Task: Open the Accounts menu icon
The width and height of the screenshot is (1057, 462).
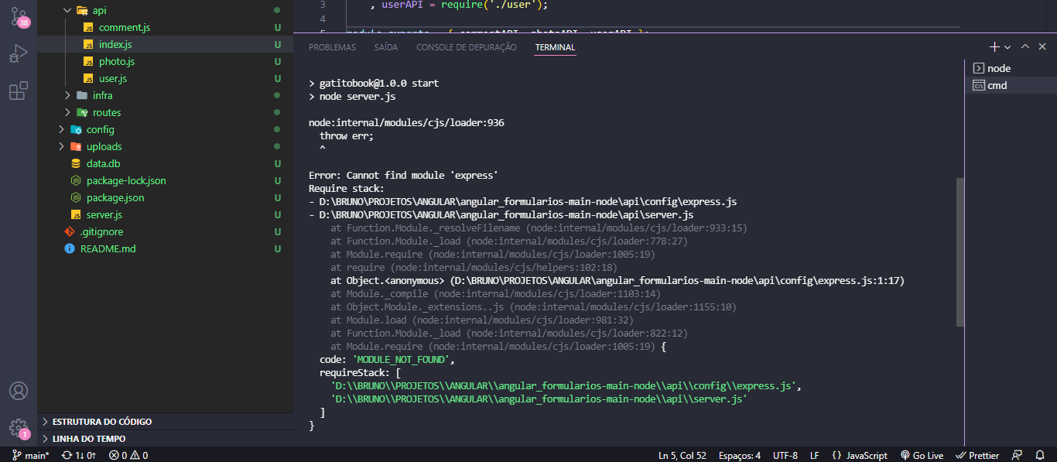Action: click(x=19, y=391)
